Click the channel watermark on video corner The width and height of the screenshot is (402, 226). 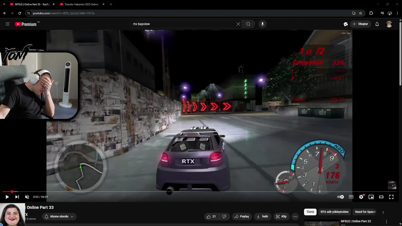click(392, 185)
